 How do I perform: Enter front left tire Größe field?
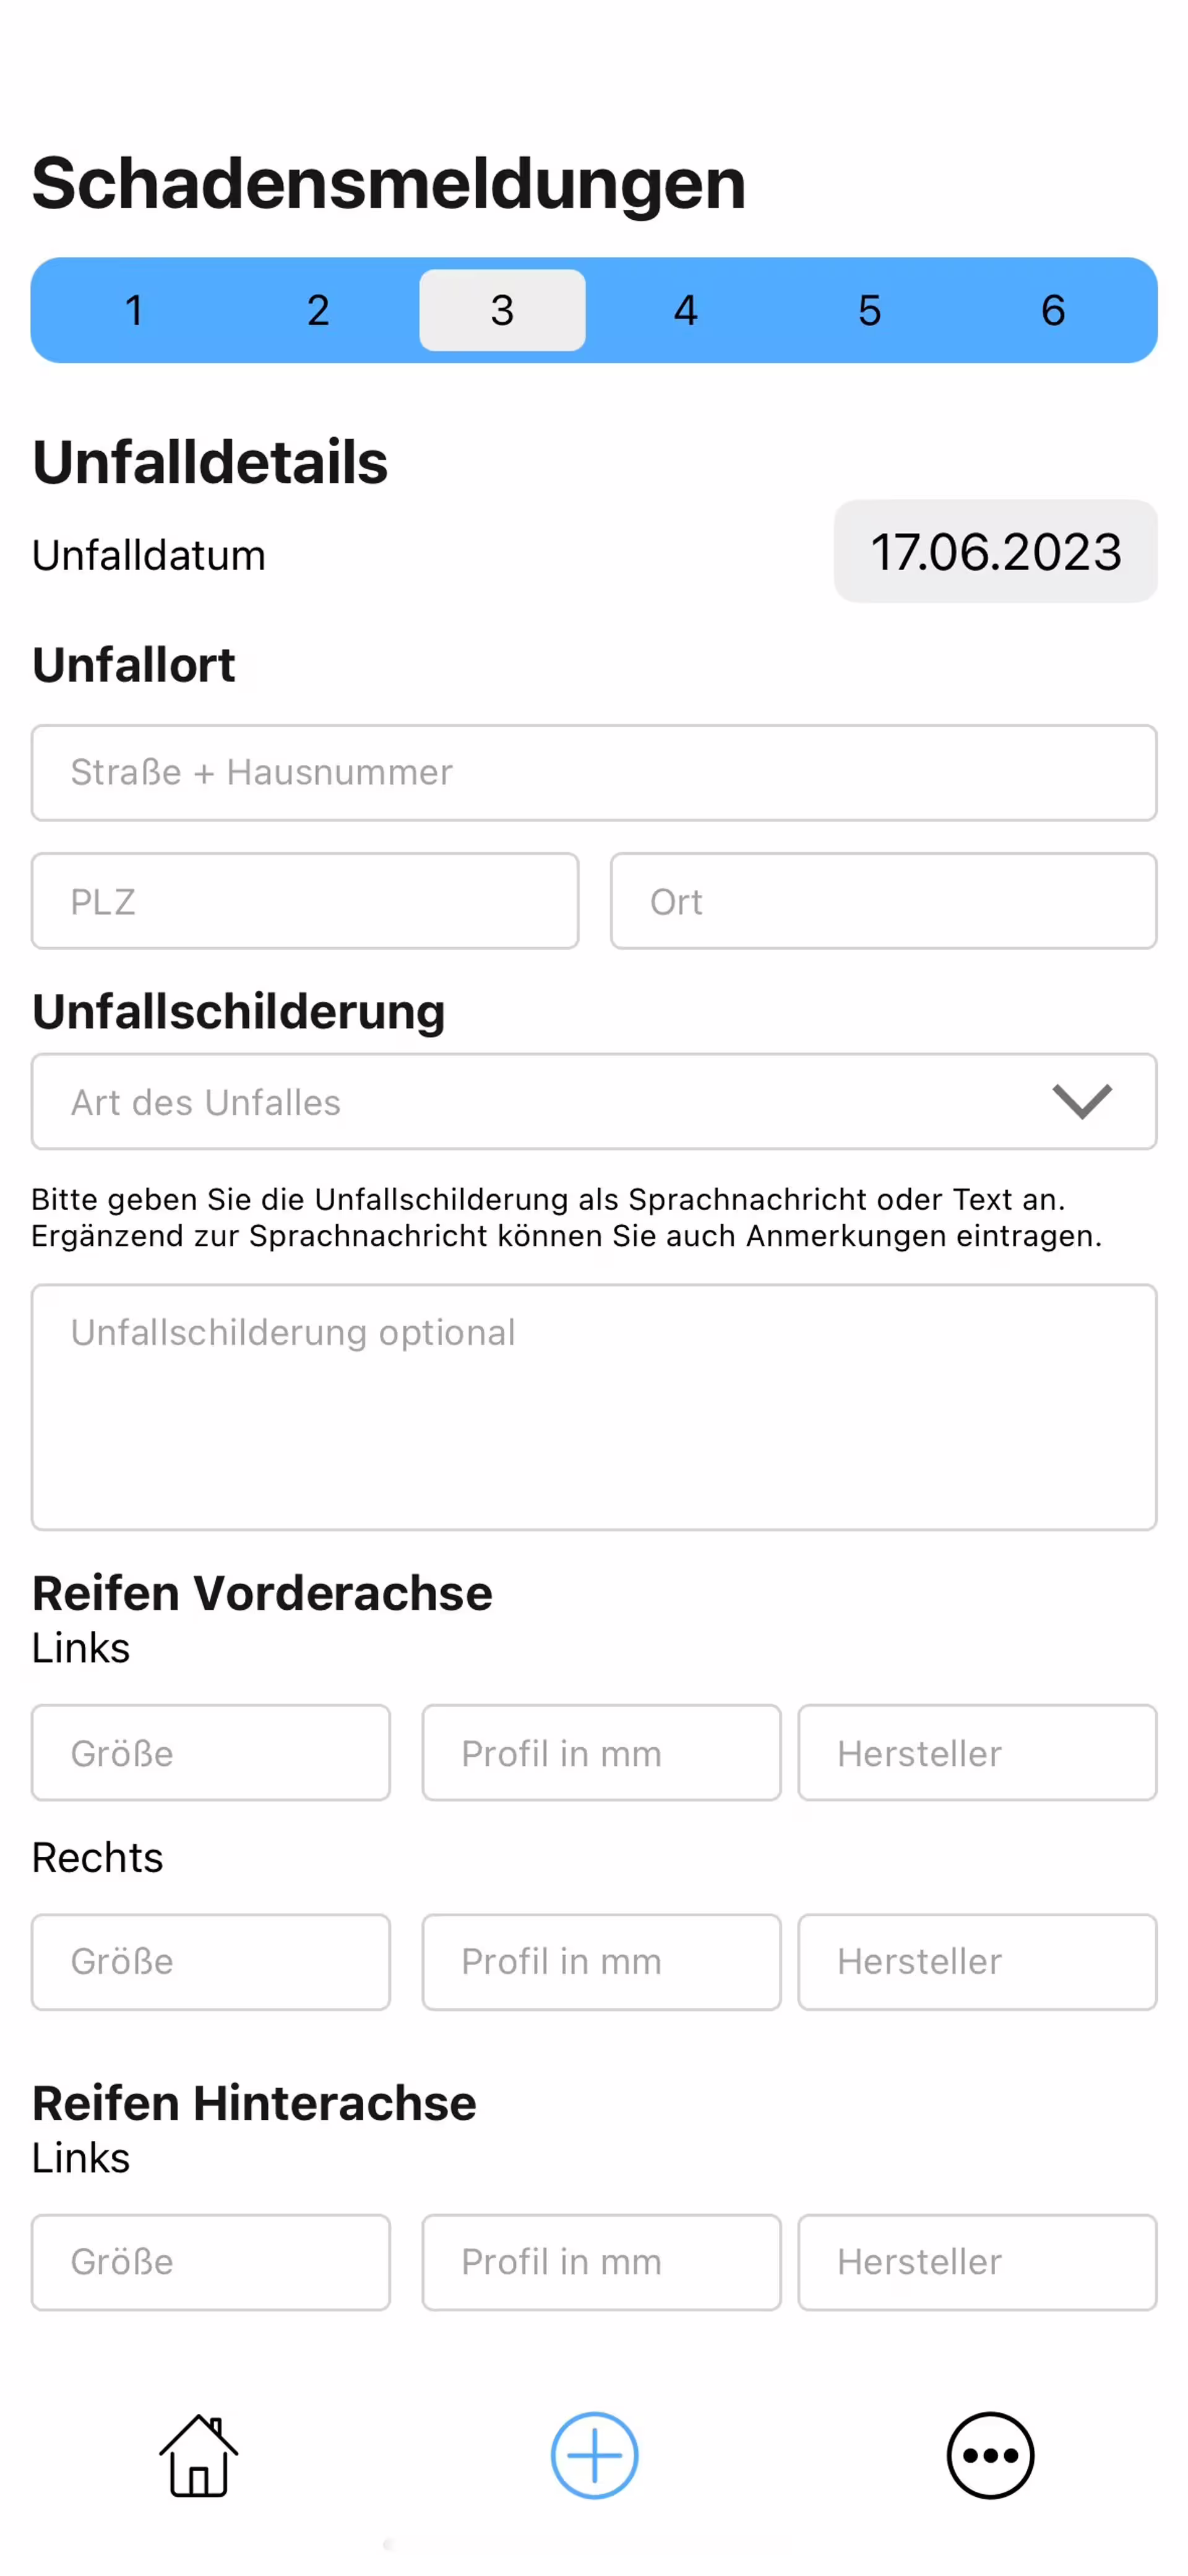pos(211,1753)
